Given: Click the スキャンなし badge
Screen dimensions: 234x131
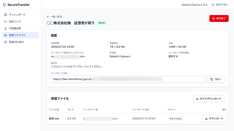Looking at the screenshot, I should tap(176, 118).
